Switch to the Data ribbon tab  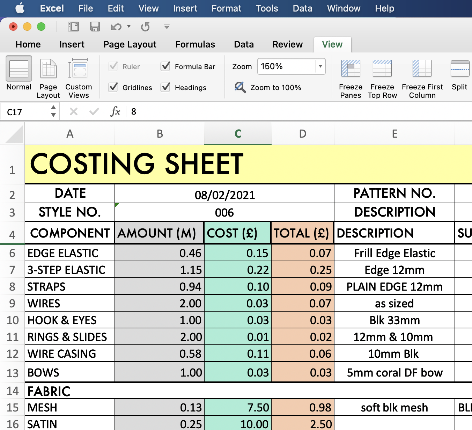244,44
